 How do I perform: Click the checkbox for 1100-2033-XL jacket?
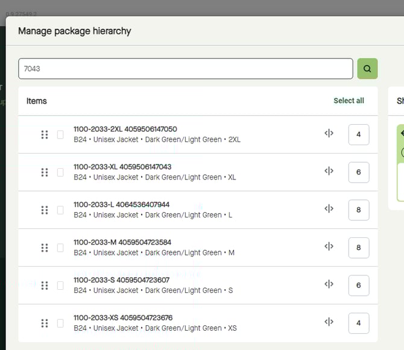[x=60, y=172]
